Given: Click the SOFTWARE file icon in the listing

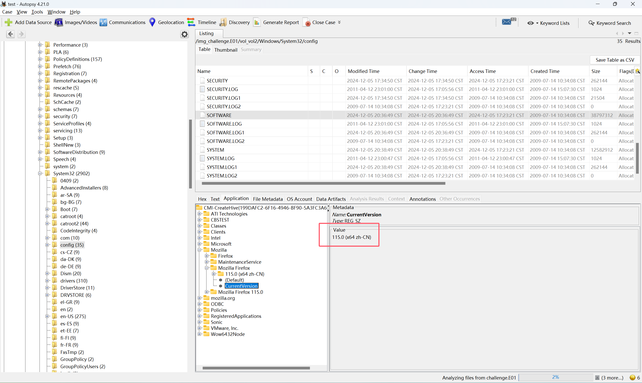Looking at the screenshot, I should [202, 115].
